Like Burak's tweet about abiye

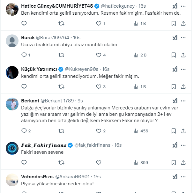[99, 55]
